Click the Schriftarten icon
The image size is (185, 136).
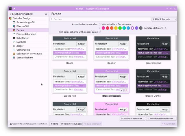coord(14,38)
